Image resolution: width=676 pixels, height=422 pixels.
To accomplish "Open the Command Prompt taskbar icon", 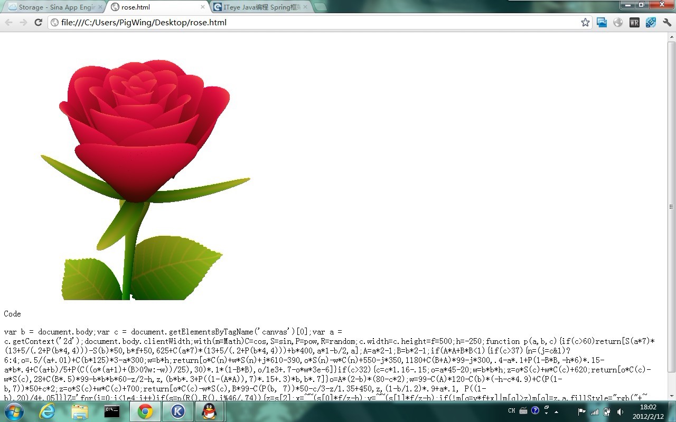I will click(112, 411).
